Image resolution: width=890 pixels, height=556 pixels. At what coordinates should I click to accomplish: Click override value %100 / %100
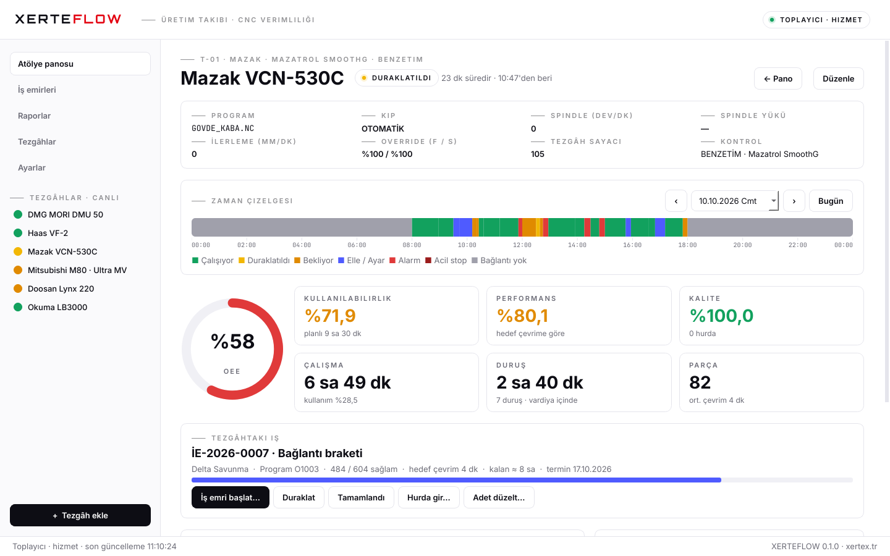point(387,154)
